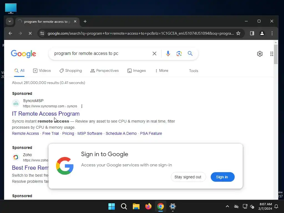Switch to Perspectives results tab

click(x=105, y=71)
